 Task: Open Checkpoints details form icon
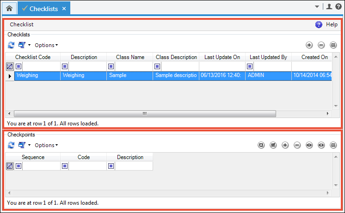pyautogui.click(x=333, y=145)
